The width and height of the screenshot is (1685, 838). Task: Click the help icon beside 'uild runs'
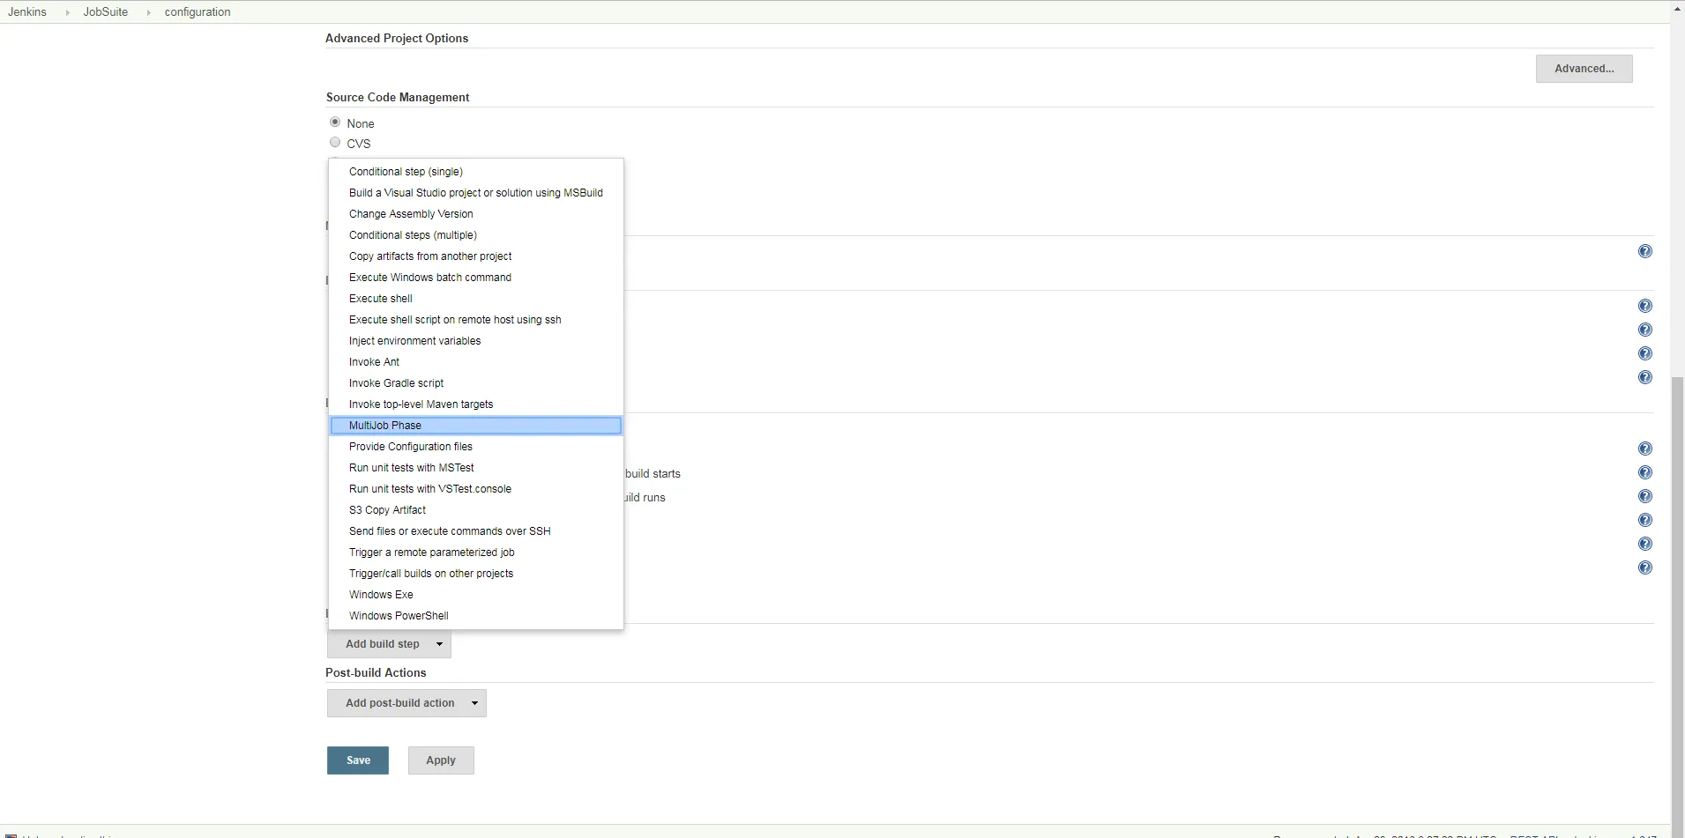(x=1644, y=497)
